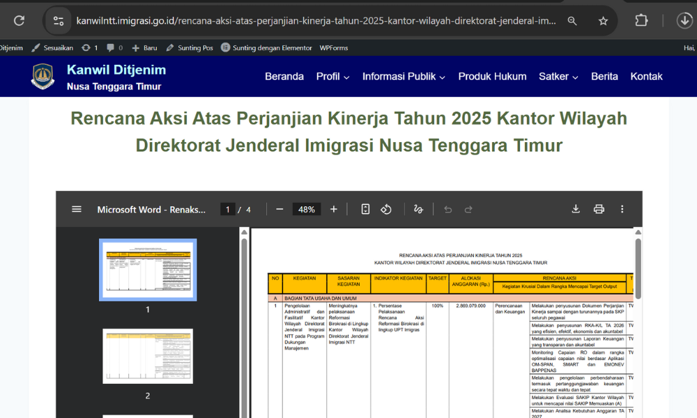This screenshot has height=418, width=697.
Task: Open the comments bubble showing 0
Action: point(115,48)
